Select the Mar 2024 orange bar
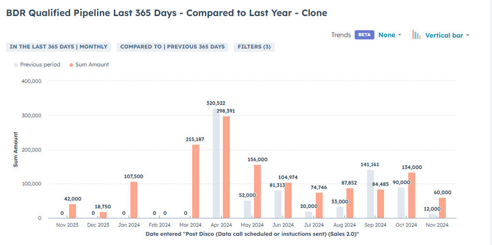 (196, 181)
